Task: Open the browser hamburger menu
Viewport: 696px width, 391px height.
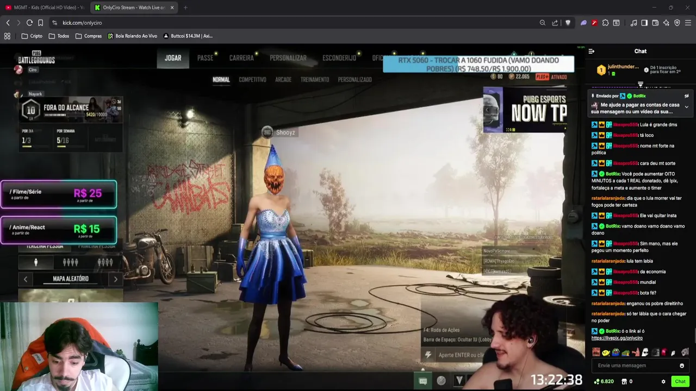Action: tap(688, 23)
